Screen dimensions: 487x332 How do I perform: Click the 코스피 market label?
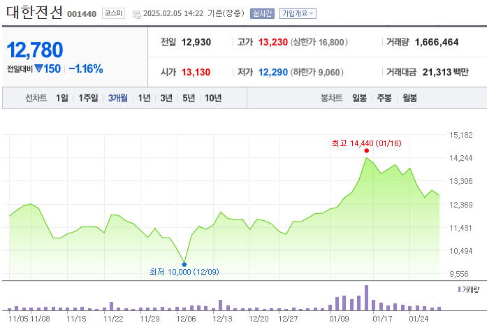click(x=113, y=13)
